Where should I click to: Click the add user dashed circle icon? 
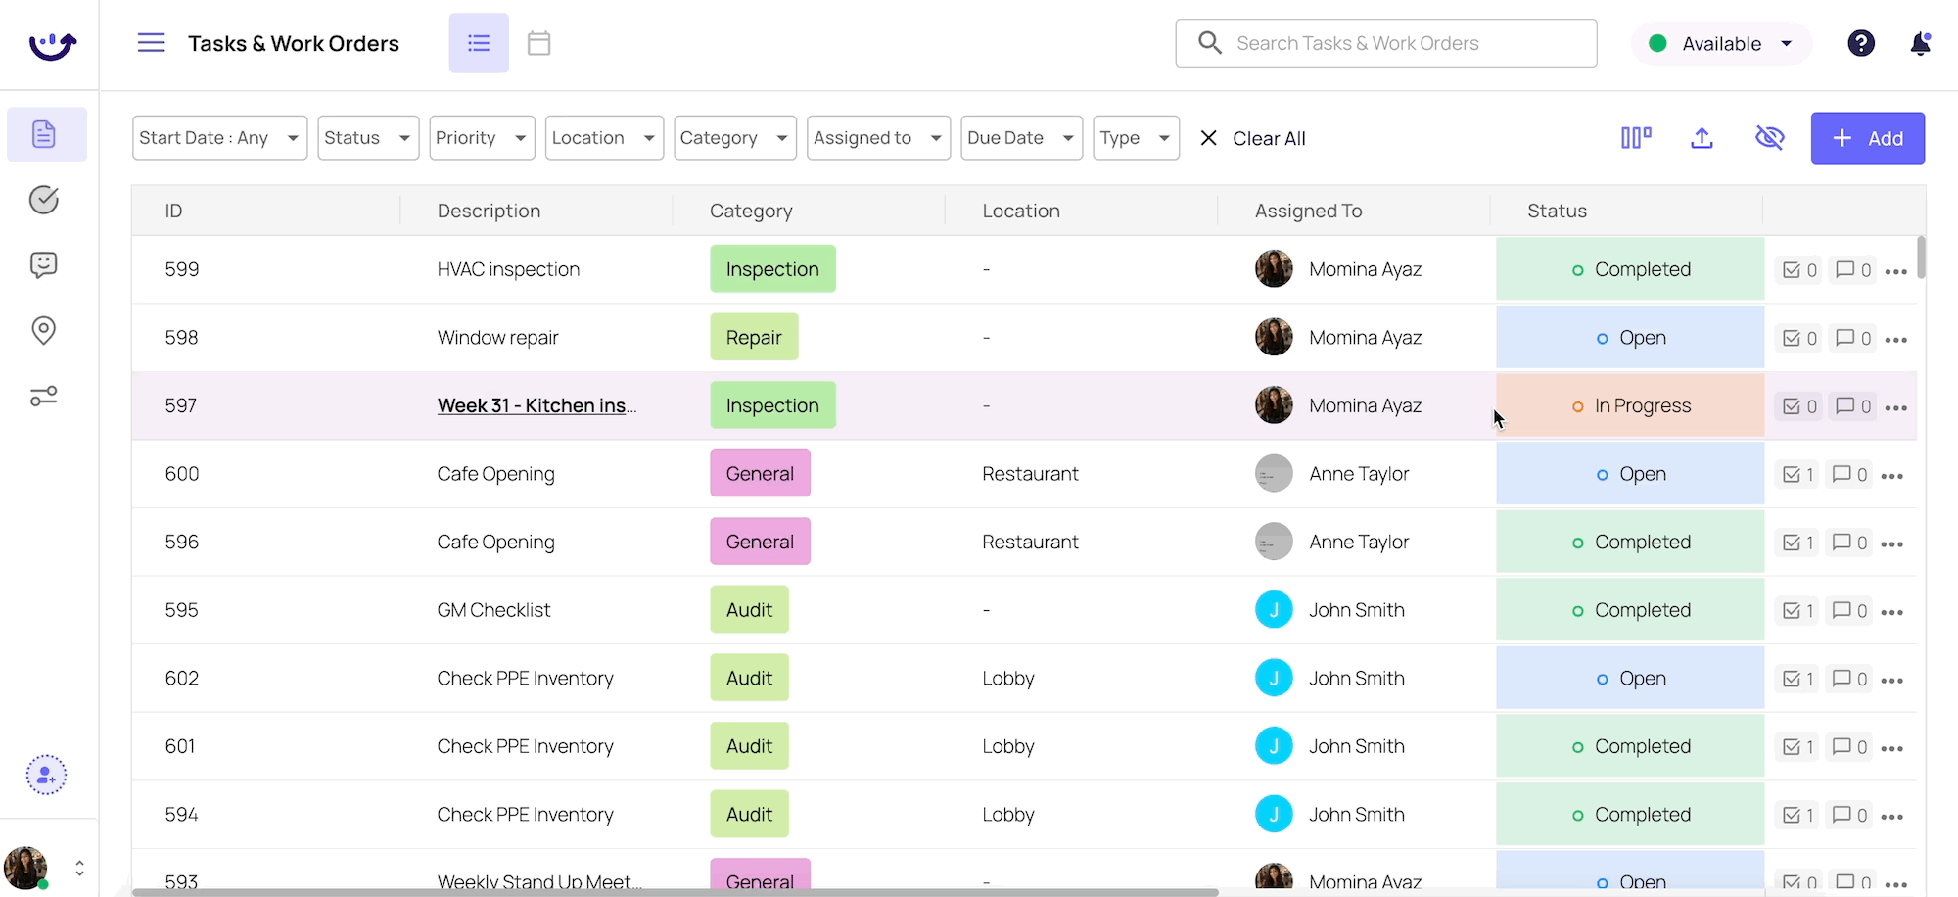pyautogui.click(x=46, y=776)
